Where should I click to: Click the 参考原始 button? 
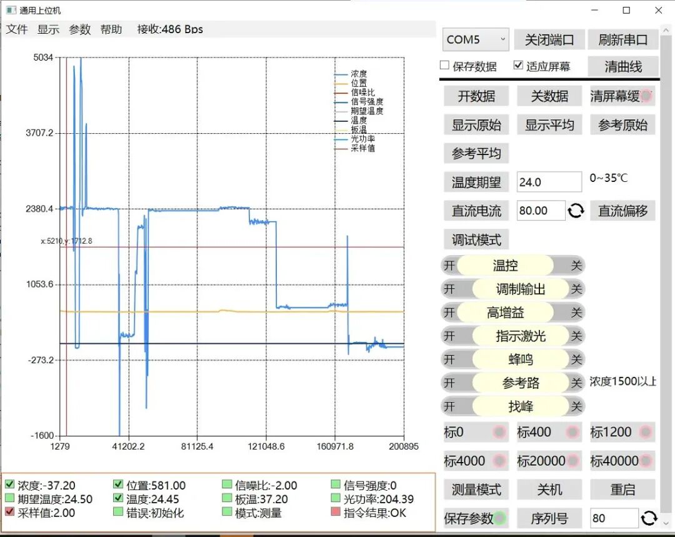point(622,125)
